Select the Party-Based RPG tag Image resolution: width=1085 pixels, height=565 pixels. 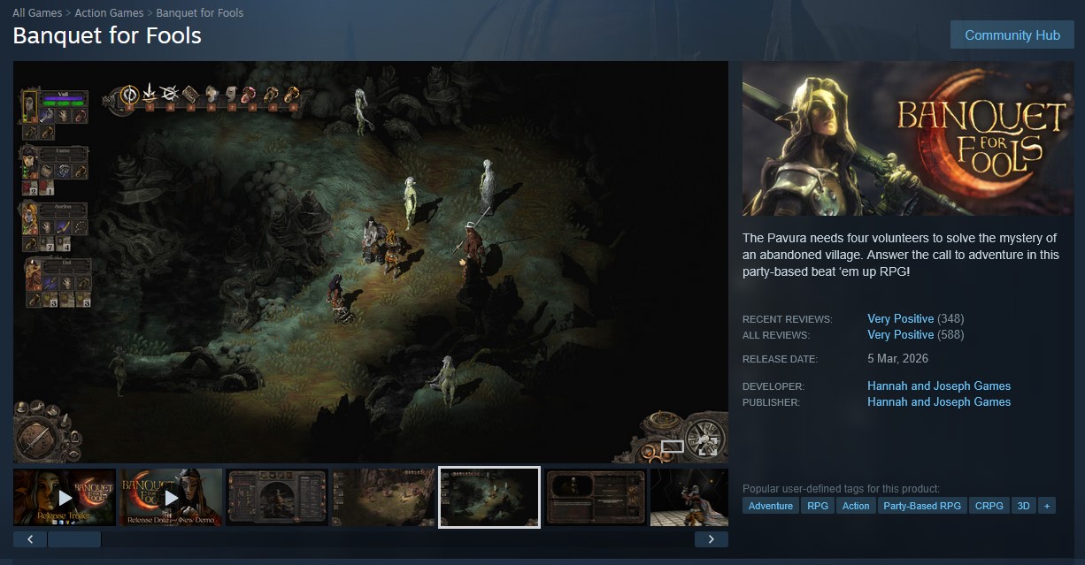pyautogui.click(x=922, y=506)
